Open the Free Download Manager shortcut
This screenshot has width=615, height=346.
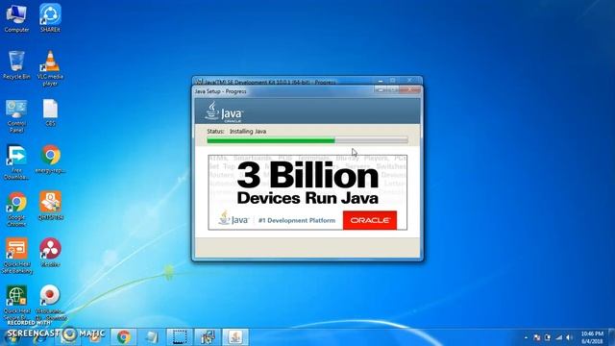(16, 162)
